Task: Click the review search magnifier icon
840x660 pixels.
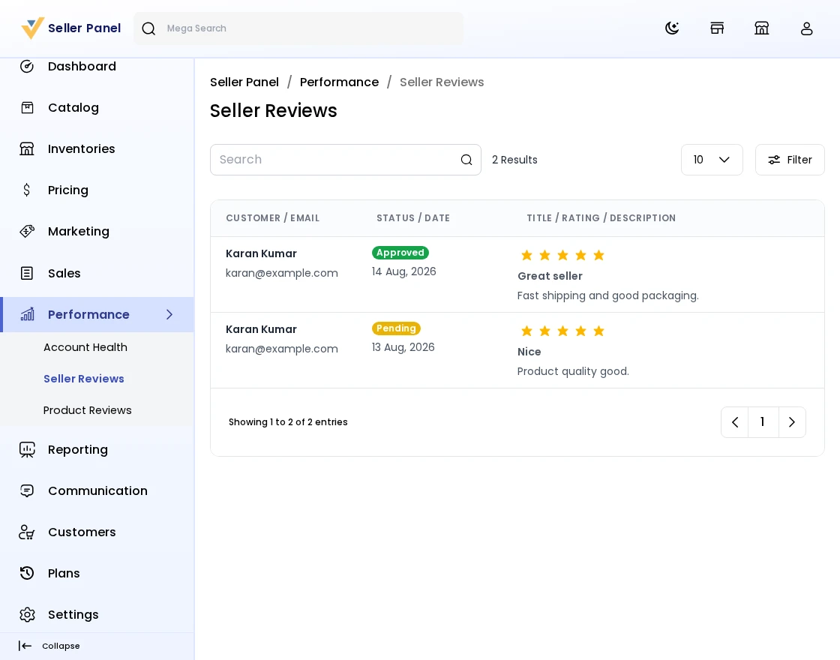Action: click(466, 160)
